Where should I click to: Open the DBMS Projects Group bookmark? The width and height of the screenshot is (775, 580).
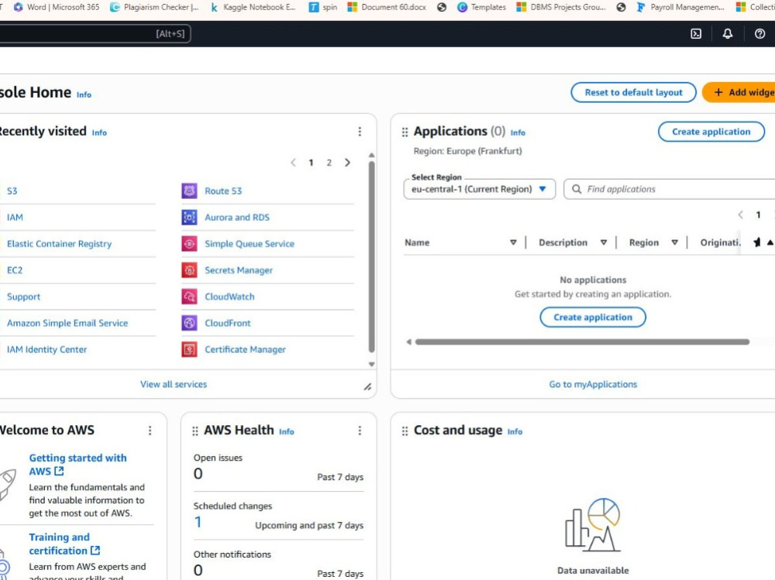coord(561,7)
